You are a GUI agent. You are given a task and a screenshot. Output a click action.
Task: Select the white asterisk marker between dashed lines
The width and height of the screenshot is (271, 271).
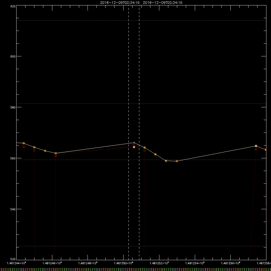pyautogui.click(x=134, y=147)
